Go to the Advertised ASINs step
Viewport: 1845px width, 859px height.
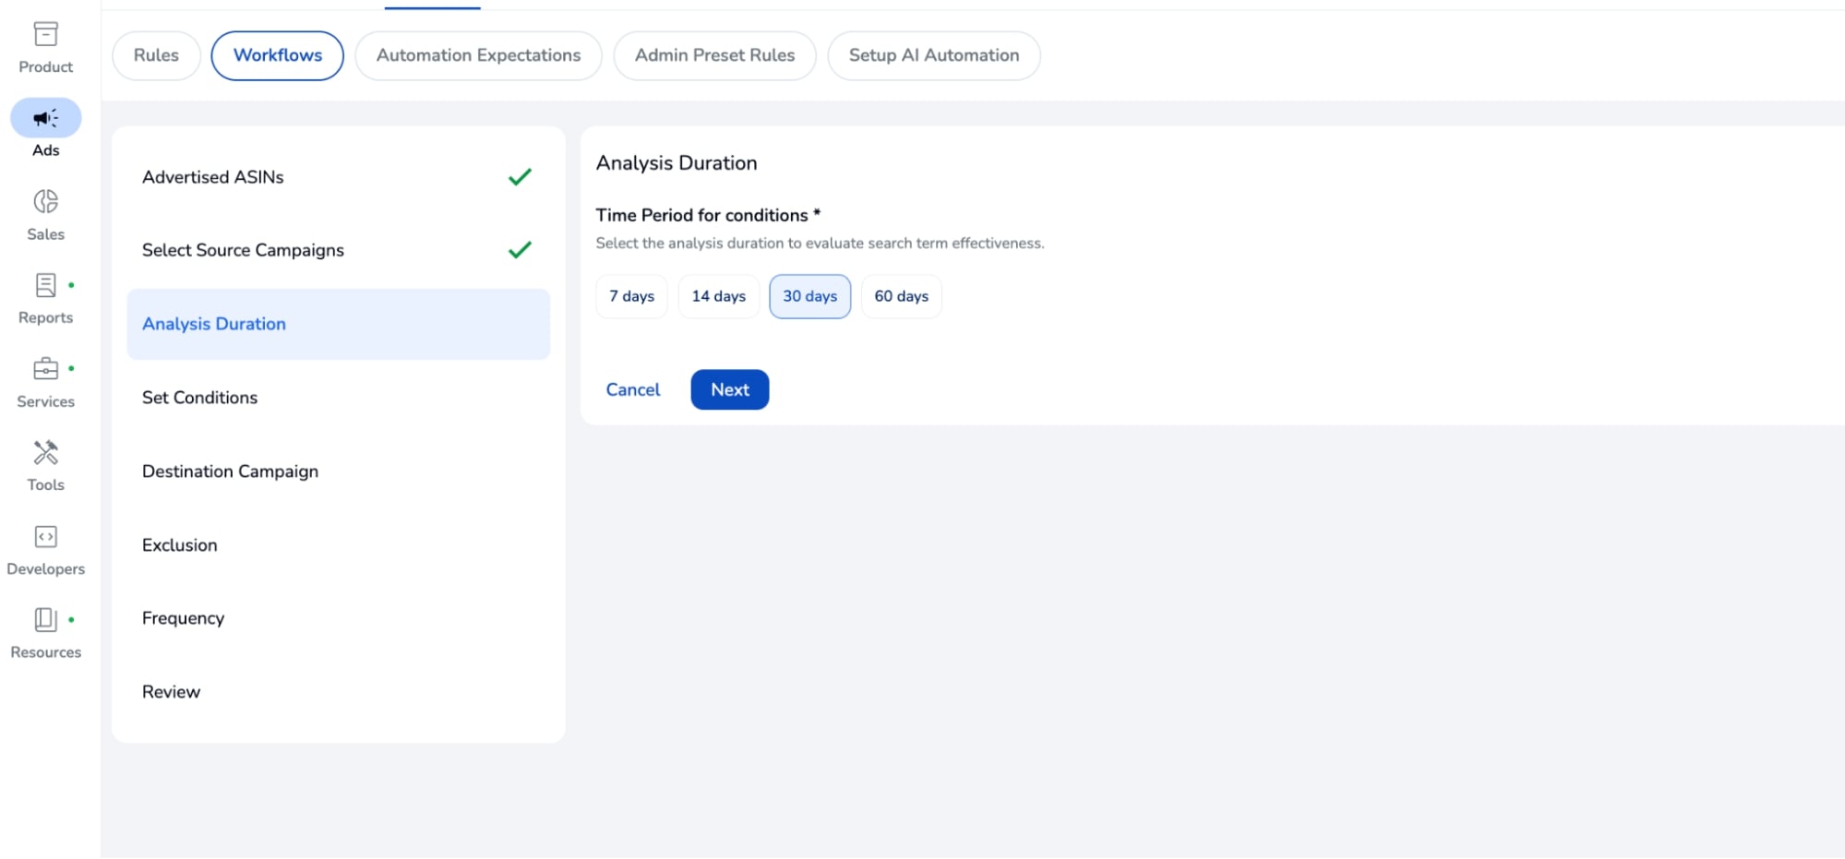click(339, 177)
